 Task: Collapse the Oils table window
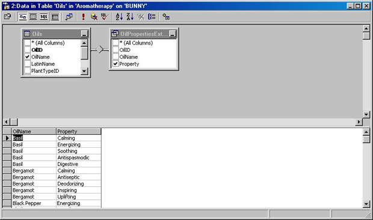(x=84, y=34)
